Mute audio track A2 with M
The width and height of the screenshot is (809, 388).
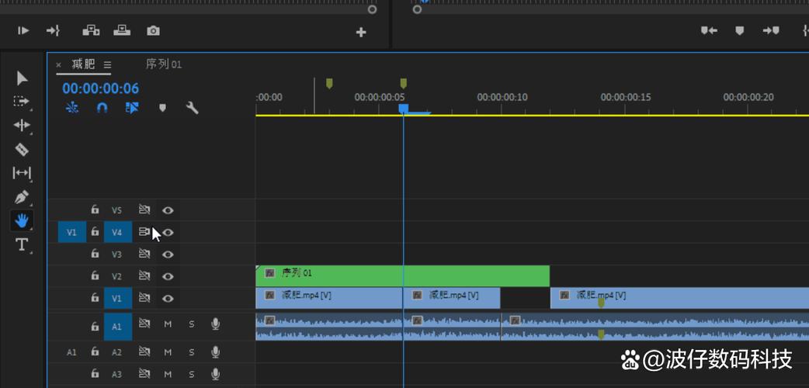(x=168, y=352)
